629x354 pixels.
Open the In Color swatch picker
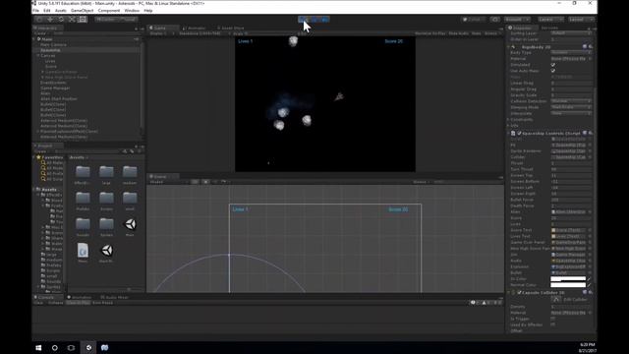[568, 279]
